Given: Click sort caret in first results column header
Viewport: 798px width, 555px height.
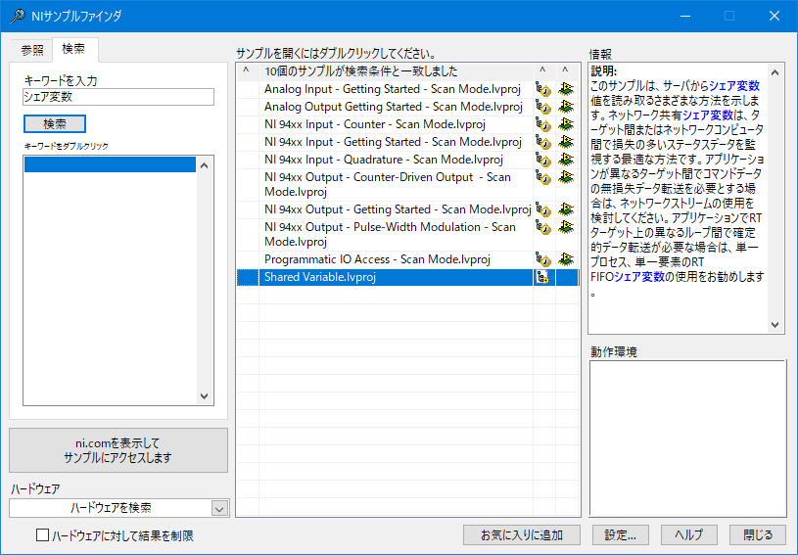Looking at the screenshot, I should (247, 70).
